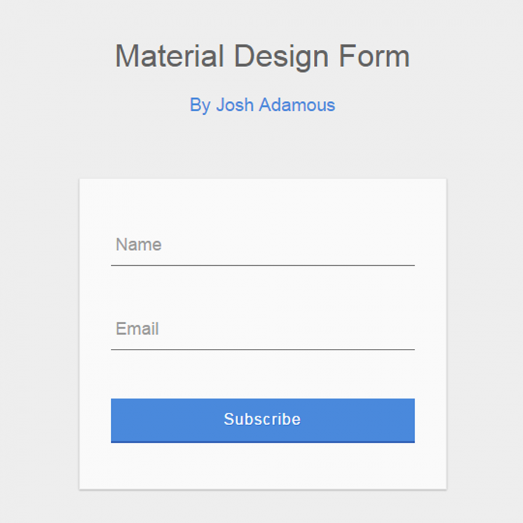Click the Name input field
This screenshot has width=523, height=523.
click(263, 245)
